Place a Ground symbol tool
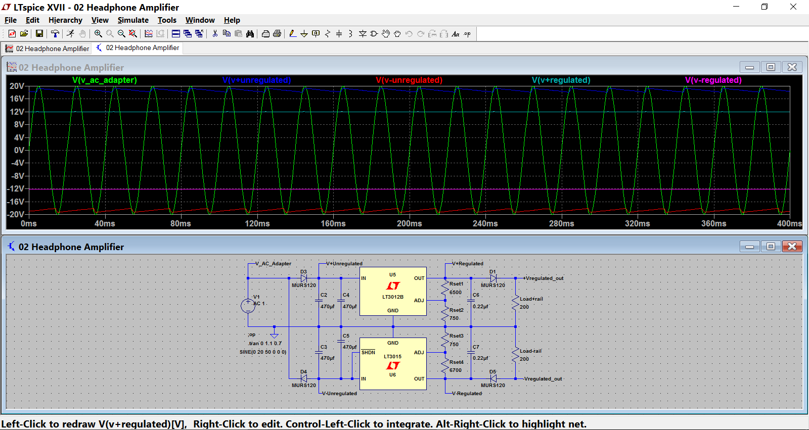The height and width of the screenshot is (430, 809). coord(304,34)
